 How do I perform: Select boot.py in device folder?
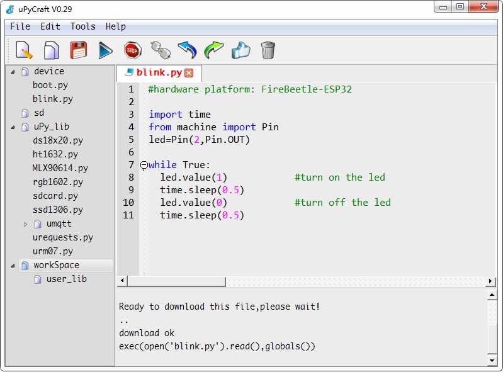pos(50,86)
